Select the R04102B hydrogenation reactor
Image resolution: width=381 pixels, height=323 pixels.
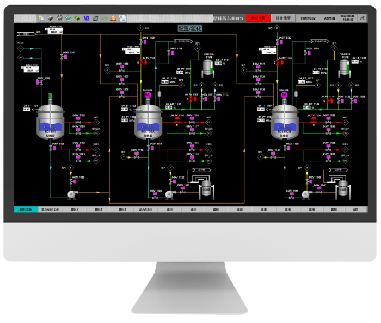283,126
